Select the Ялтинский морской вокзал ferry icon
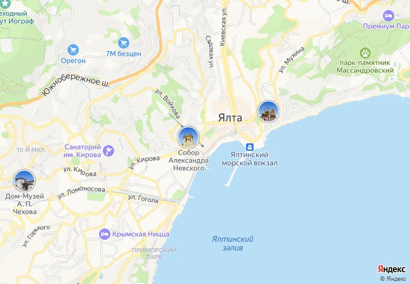Screen dimensions: 410x284 [x=249, y=146]
